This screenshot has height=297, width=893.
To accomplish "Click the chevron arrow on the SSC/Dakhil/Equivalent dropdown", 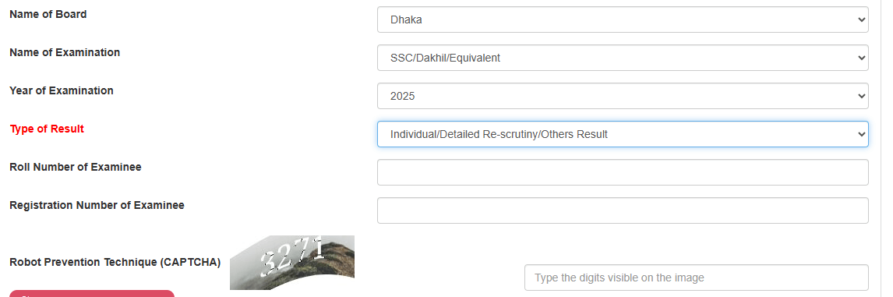I will [x=860, y=58].
